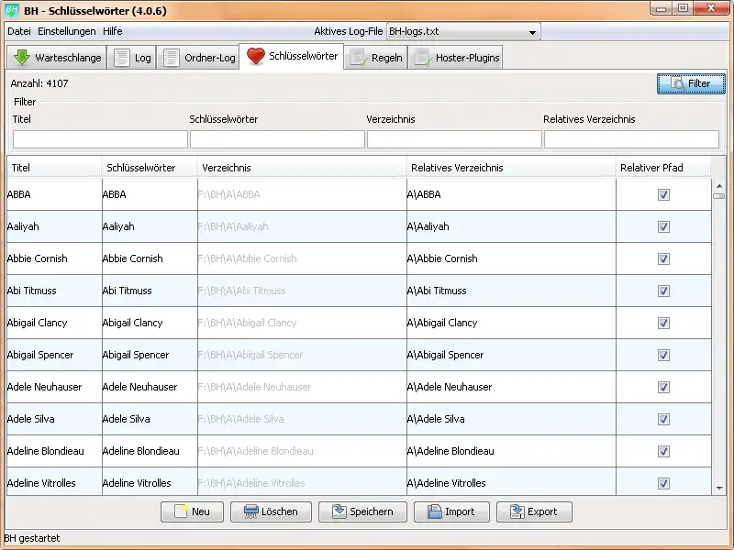This screenshot has height=550, width=734.
Task: Click the Hoster-Plugins tab icon
Action: coord(422,58)
